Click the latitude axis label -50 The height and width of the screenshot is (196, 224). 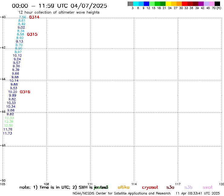click(x=3, y=181)
